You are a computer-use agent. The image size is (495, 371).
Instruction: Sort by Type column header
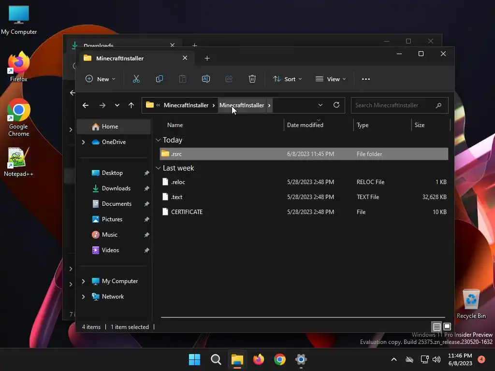coord(382,125)
